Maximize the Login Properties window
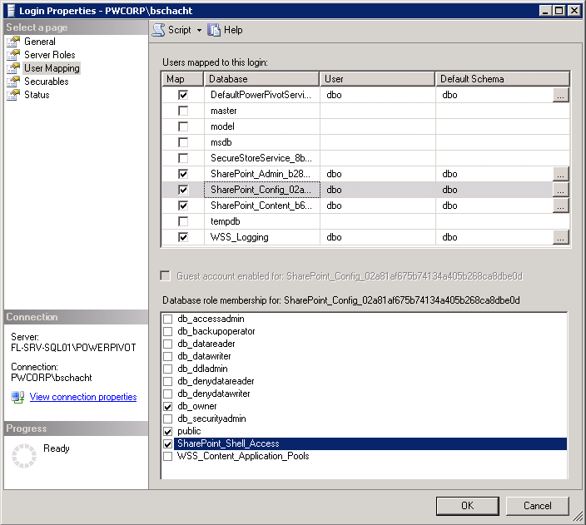Viewport: 586px width, 525px height. (559, 11)
